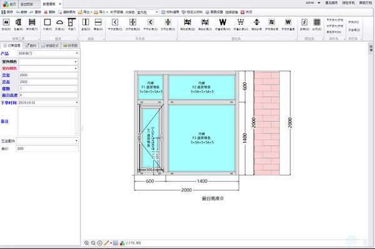Click the color palette icon in bottom toolbar

pyautogui.click(x=122, y=243)
